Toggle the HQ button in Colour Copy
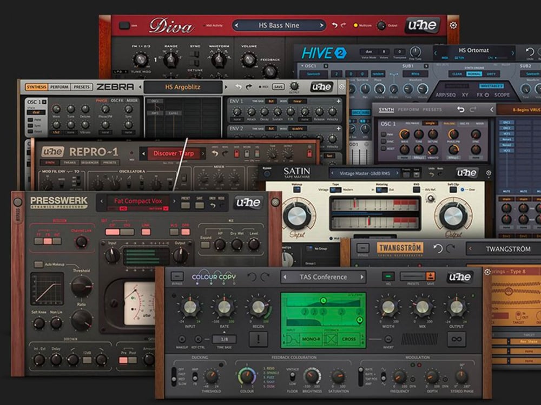The image size is (541, 405). coord(388,276)
